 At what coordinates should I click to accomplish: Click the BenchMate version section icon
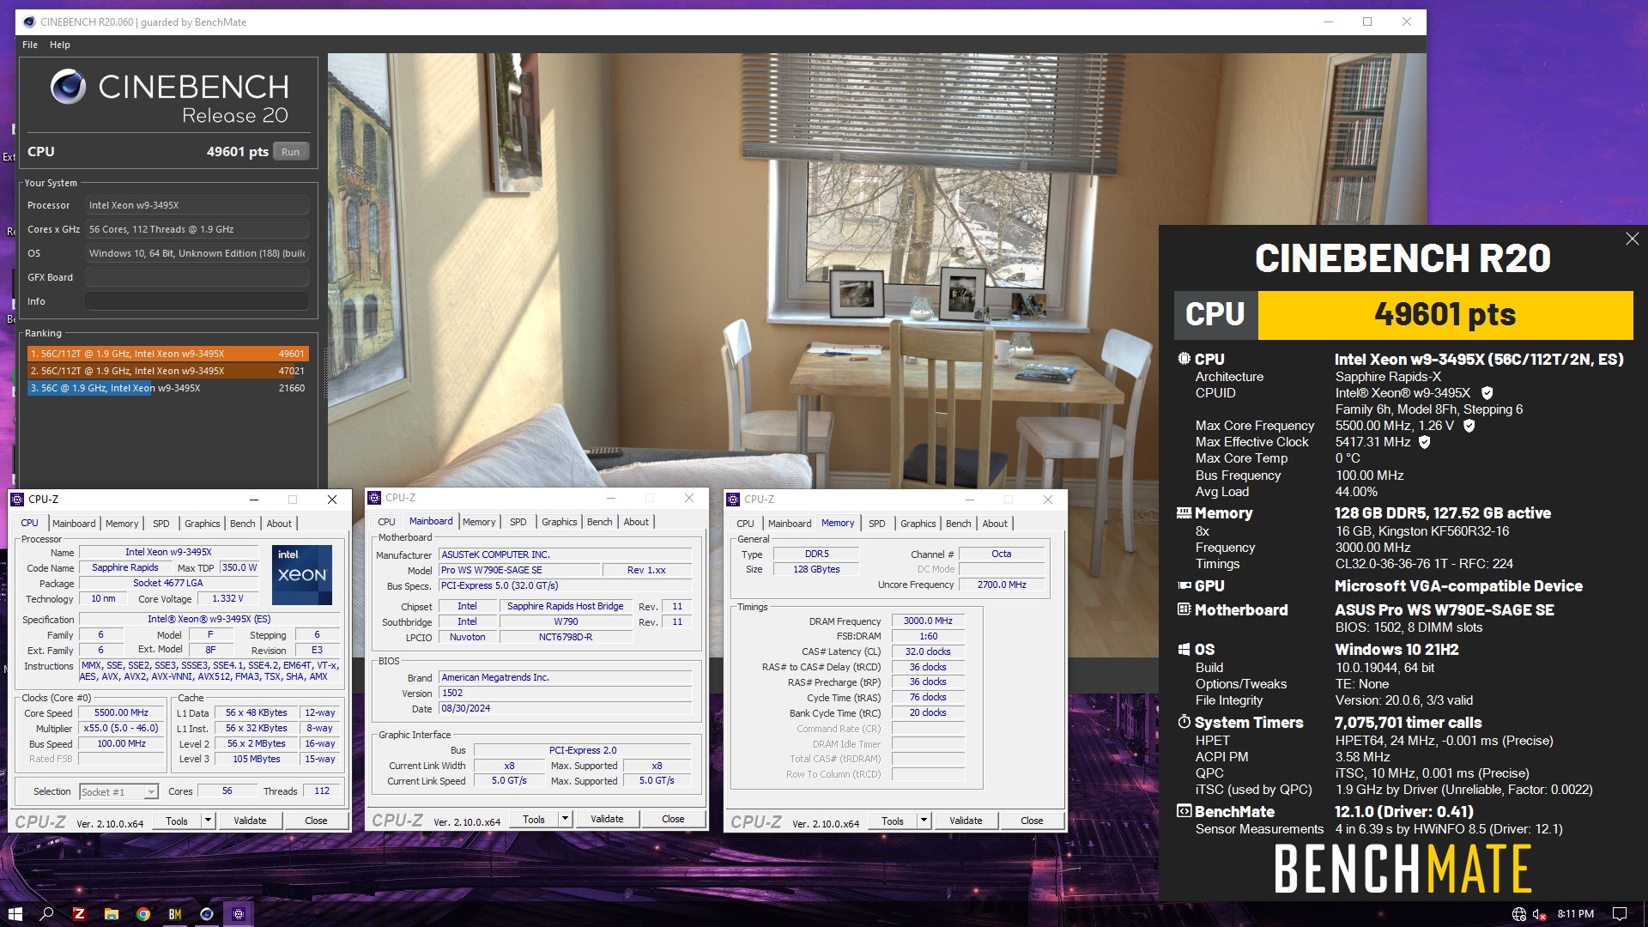[1184, 811]
